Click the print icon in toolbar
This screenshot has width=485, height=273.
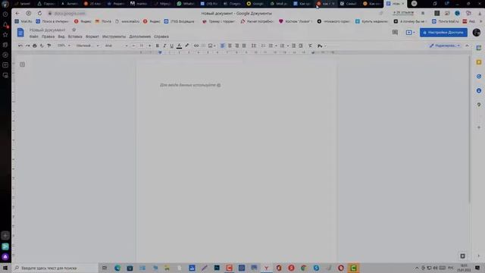[x=35, y=45]
